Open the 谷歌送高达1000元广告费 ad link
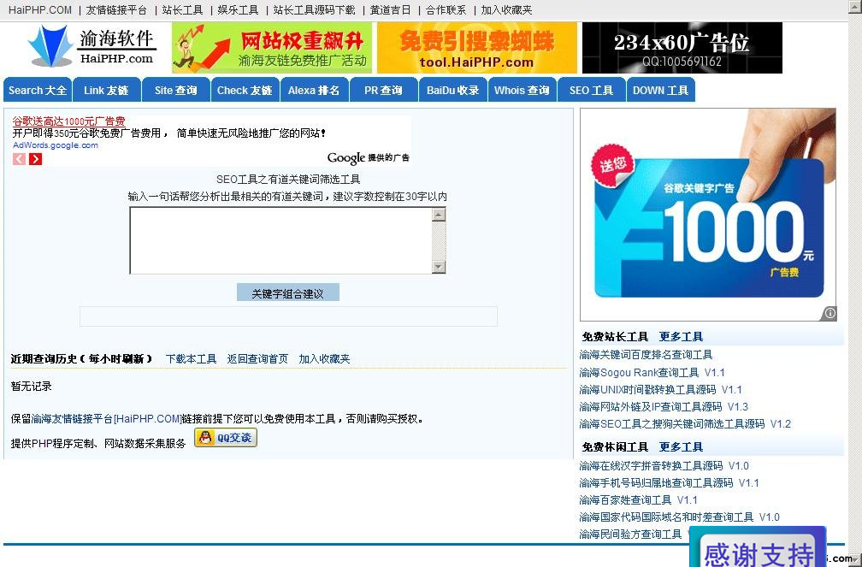862x567 pixels. coord(68,121)
